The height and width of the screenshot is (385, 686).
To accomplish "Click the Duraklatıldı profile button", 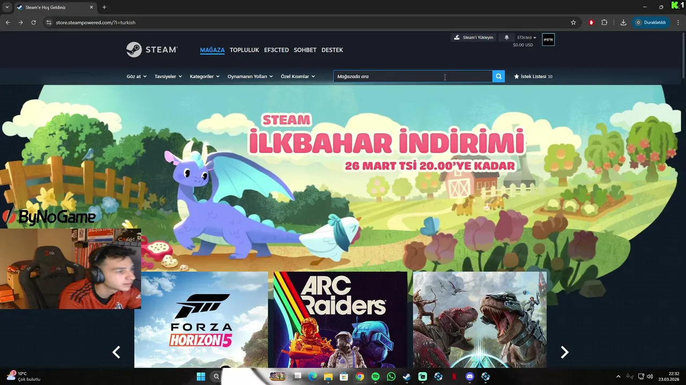I will [x=651, y=22].
